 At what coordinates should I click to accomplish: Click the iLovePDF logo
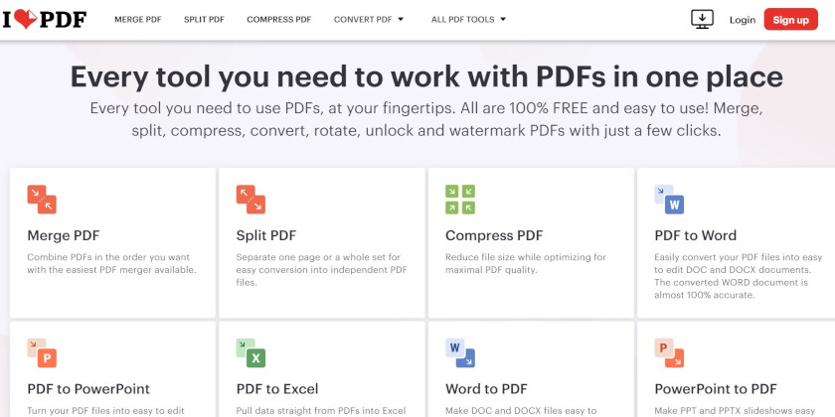(x=44, y=19)
